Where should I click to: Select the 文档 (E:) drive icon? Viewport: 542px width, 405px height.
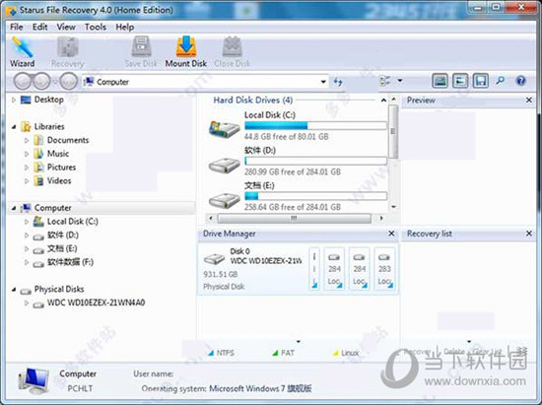pyautogui.click(x=225, y=200)
